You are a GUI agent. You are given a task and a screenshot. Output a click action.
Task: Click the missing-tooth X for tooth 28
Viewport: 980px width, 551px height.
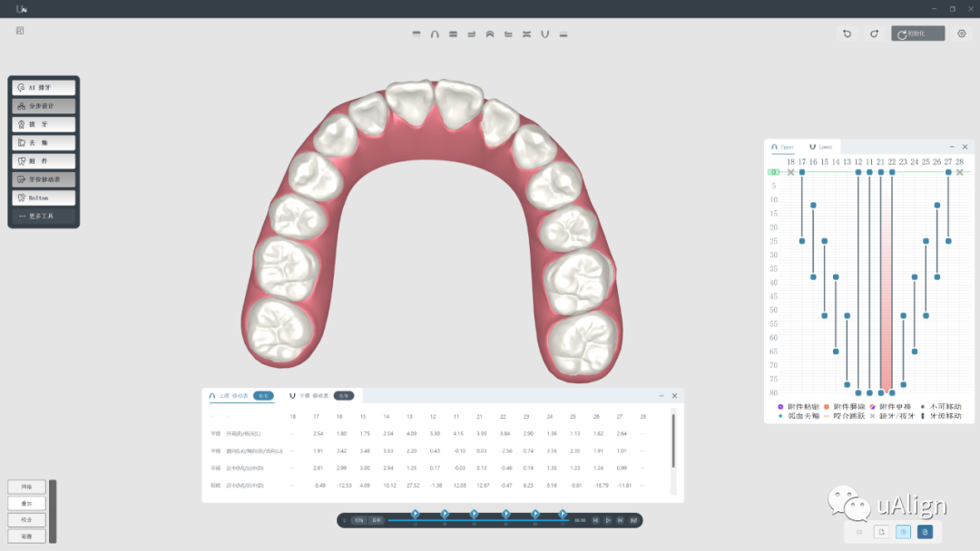(x=959, y=172)
